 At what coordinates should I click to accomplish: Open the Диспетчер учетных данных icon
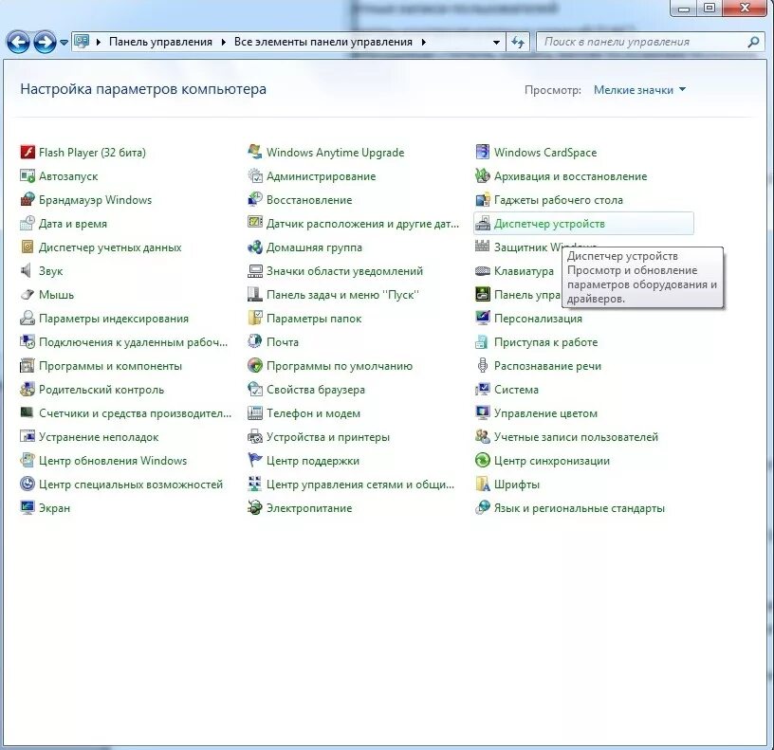pyautogui.click(x=28, y=247)
